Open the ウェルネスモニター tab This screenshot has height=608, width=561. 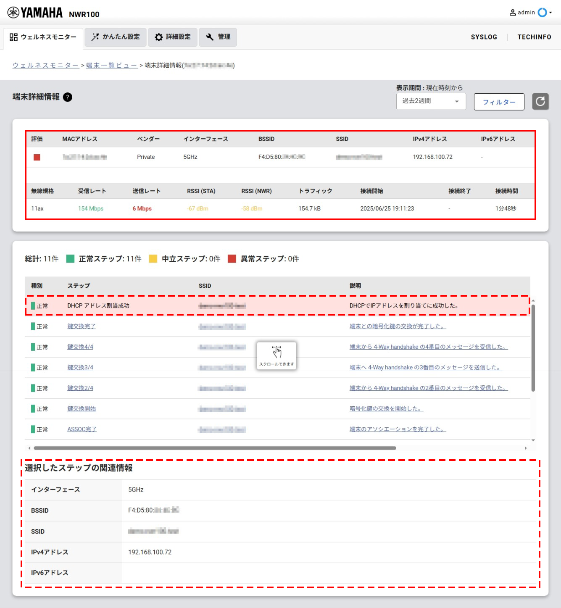coord(43,37)
